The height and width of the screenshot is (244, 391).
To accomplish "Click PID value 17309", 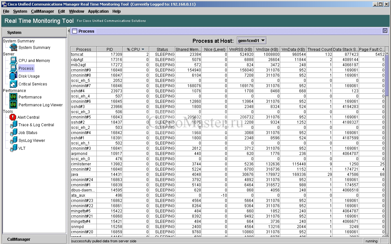I will tap(116, 54).
